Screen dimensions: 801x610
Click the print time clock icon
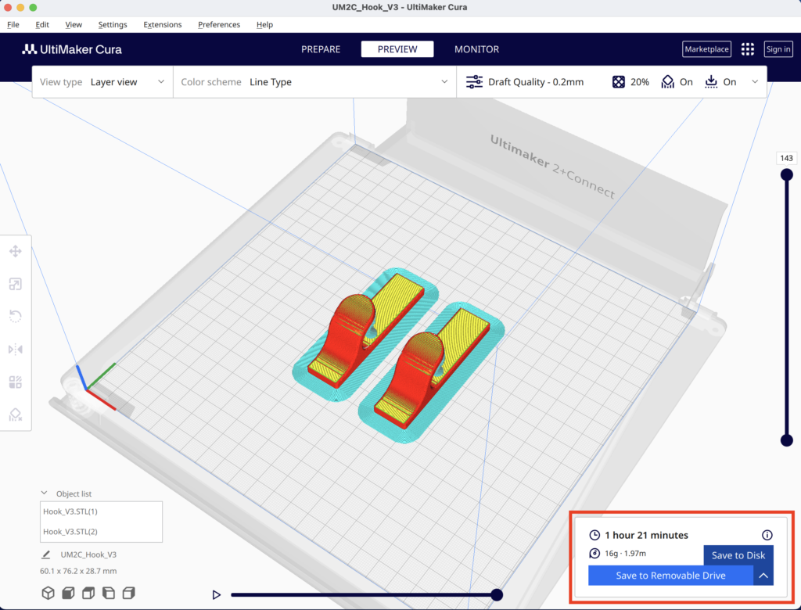click(594, 535)
